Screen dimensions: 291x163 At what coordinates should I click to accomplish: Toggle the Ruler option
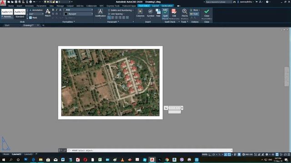(x=194, y=14)
